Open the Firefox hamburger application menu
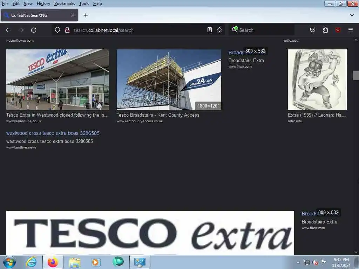 click(351, 30)
